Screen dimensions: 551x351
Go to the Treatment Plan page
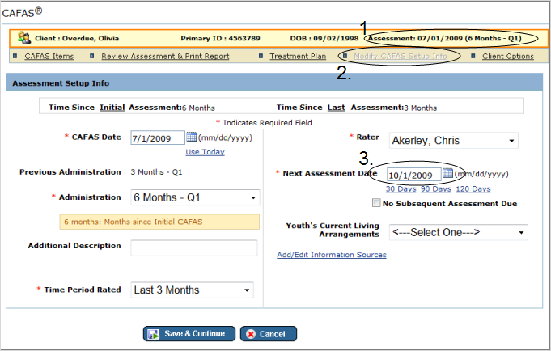click(x=298, y=57)
